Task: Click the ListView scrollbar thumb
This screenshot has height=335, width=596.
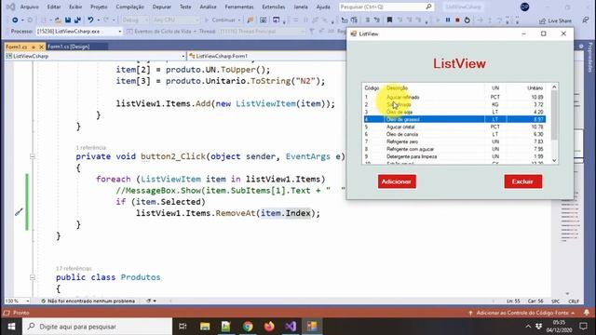Action: pos(554,114)
